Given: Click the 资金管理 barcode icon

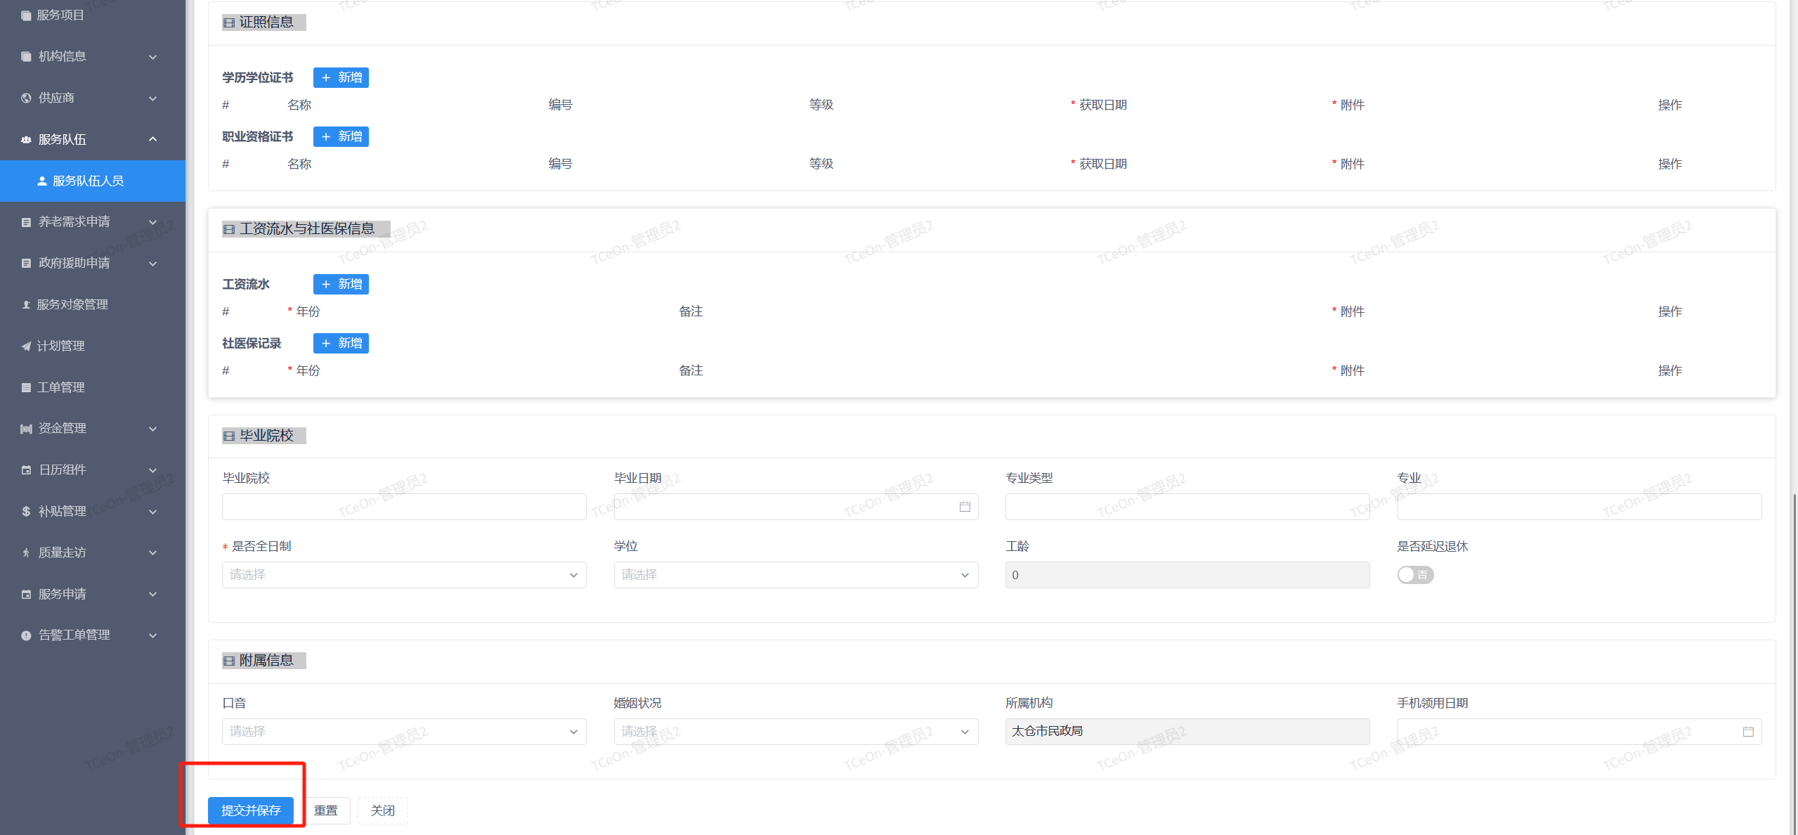Looking at the screenshot, I should pyautogui.click(x=26, y=429).
